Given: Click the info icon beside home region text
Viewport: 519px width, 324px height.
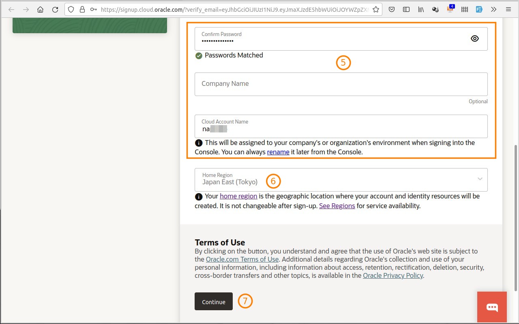Looking at the screenshot, I should tap(199, 197).
